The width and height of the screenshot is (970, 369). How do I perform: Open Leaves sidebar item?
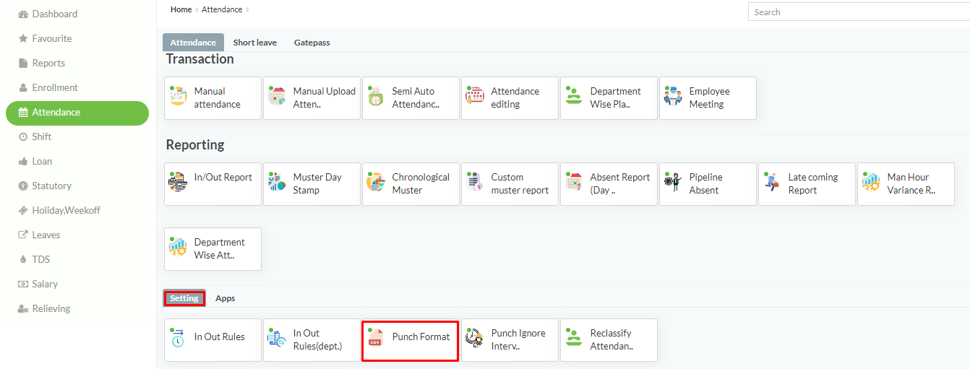pyautogui.click(x=77, y=235)
